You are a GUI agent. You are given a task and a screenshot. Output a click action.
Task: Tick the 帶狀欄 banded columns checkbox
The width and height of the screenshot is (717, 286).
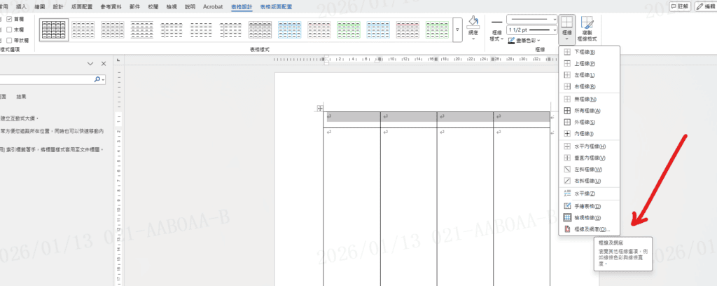click(x=9, y=40)
